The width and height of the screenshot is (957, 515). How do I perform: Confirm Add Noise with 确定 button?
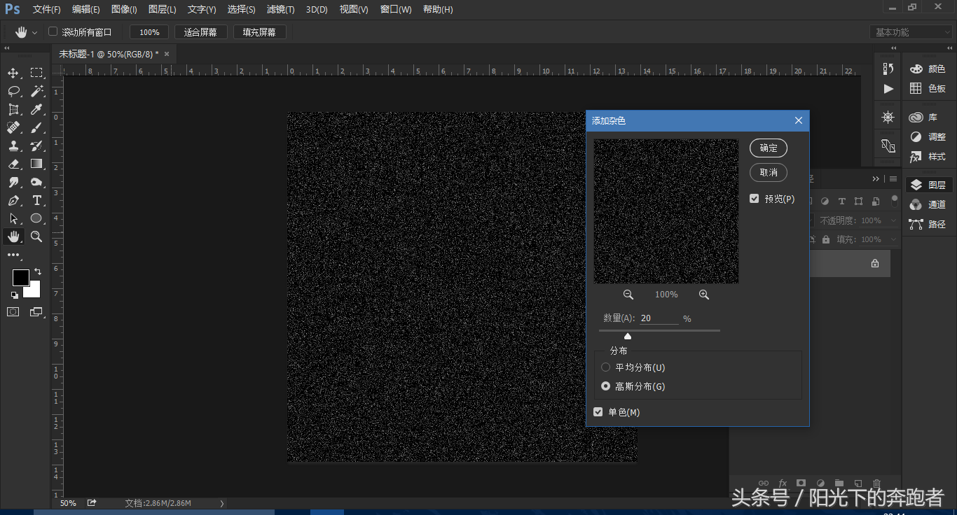pyautogui.click(x=769, y=148)
